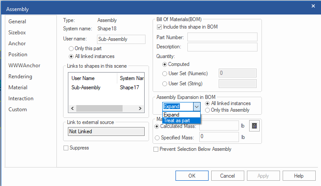This screenshot has width=321, height=186.
Task: Open the Material page
Action: (18, 88)
